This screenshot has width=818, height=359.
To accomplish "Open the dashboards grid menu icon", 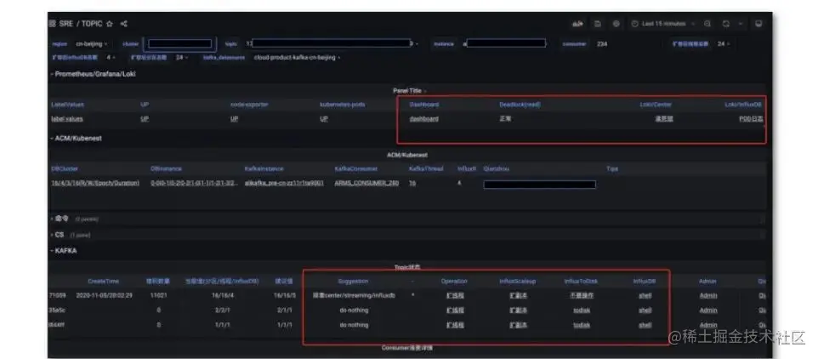I will [x=52, y=24].
